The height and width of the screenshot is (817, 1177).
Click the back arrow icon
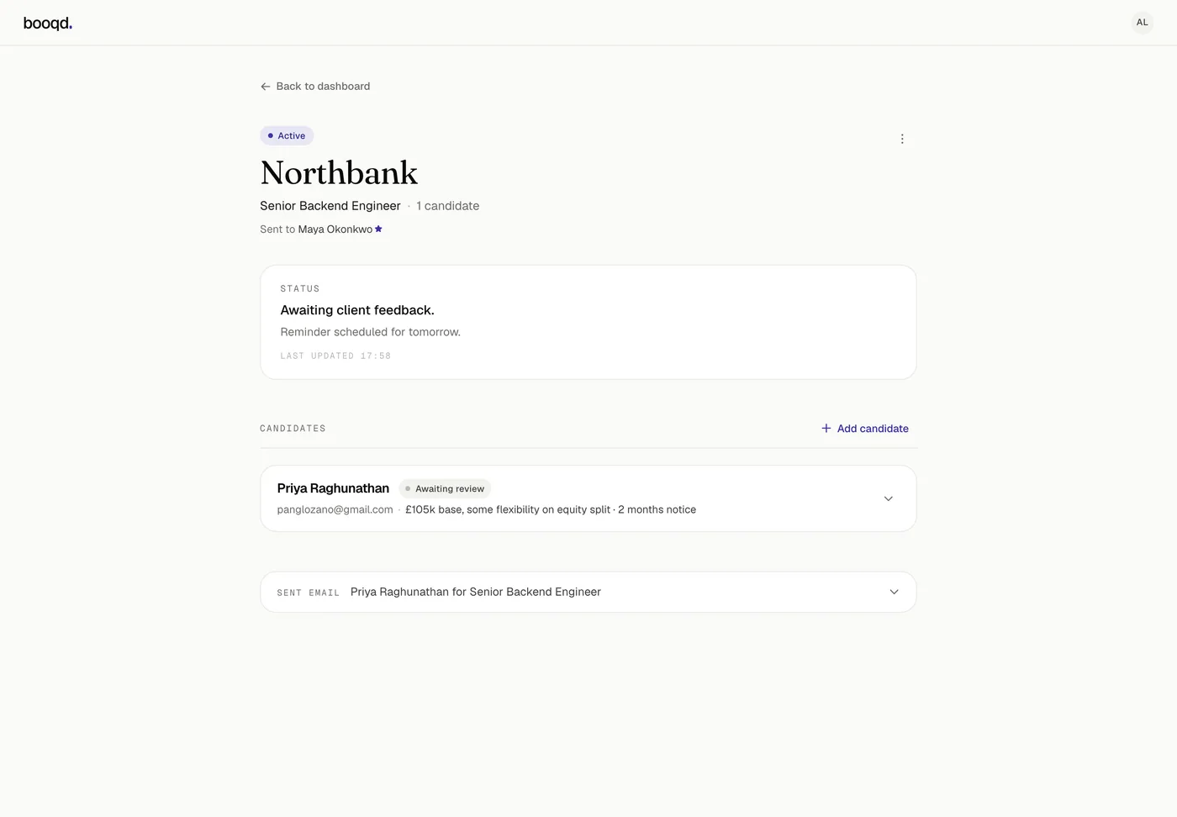(266, 87)
